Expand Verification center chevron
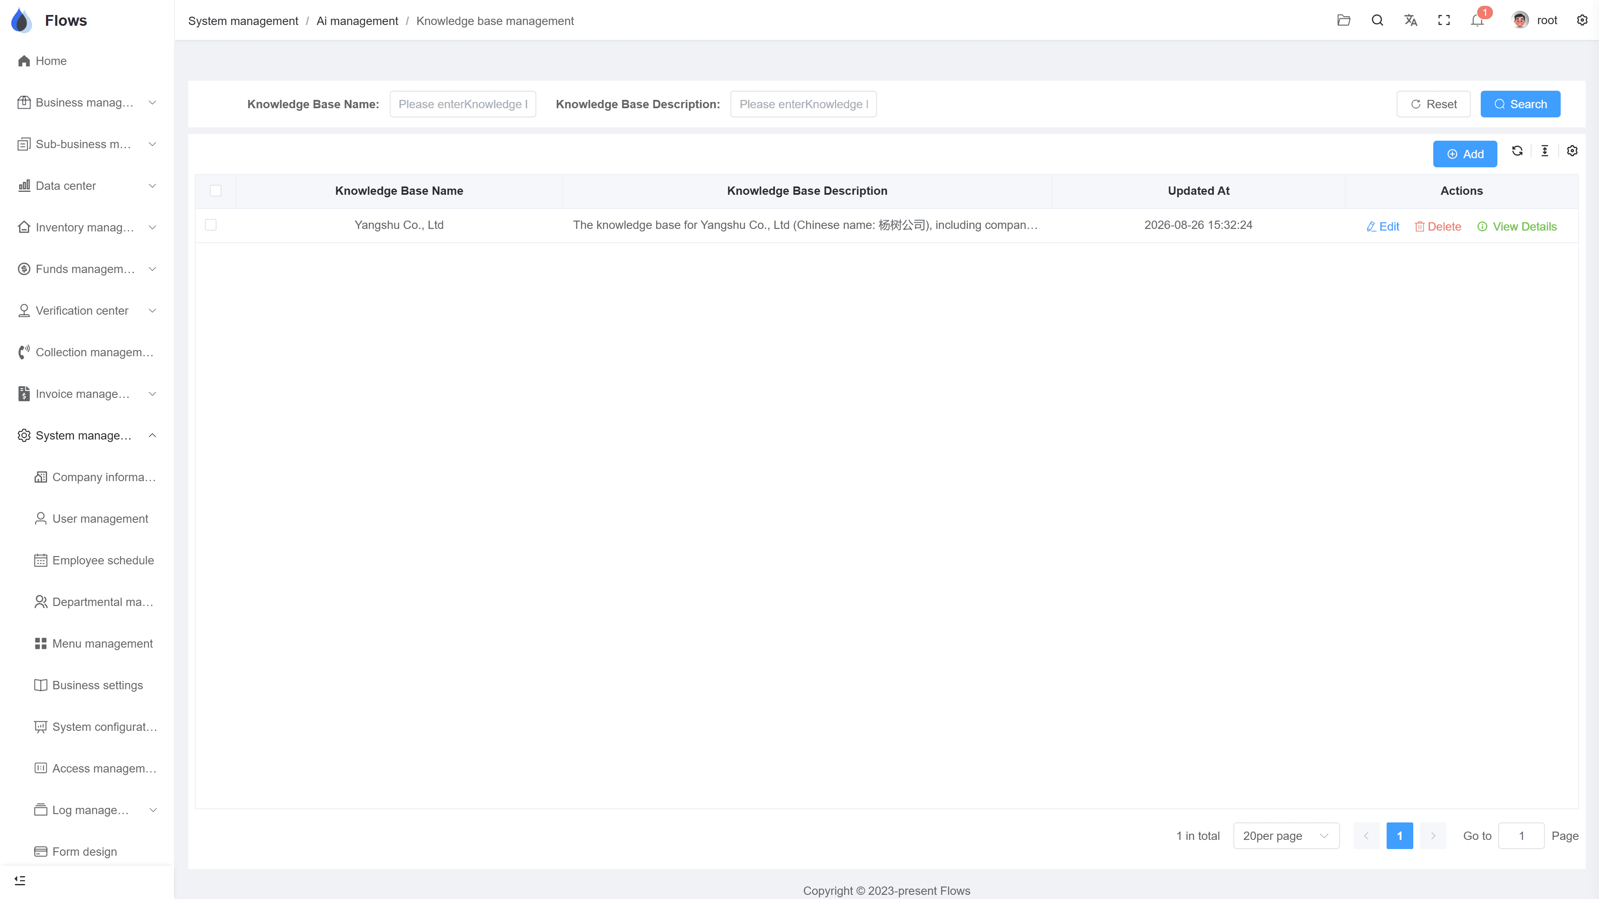 pyautogui.click(x=153, y=311)
